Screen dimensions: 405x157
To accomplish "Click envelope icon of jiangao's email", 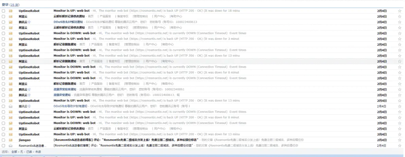I will pos(11,140).
